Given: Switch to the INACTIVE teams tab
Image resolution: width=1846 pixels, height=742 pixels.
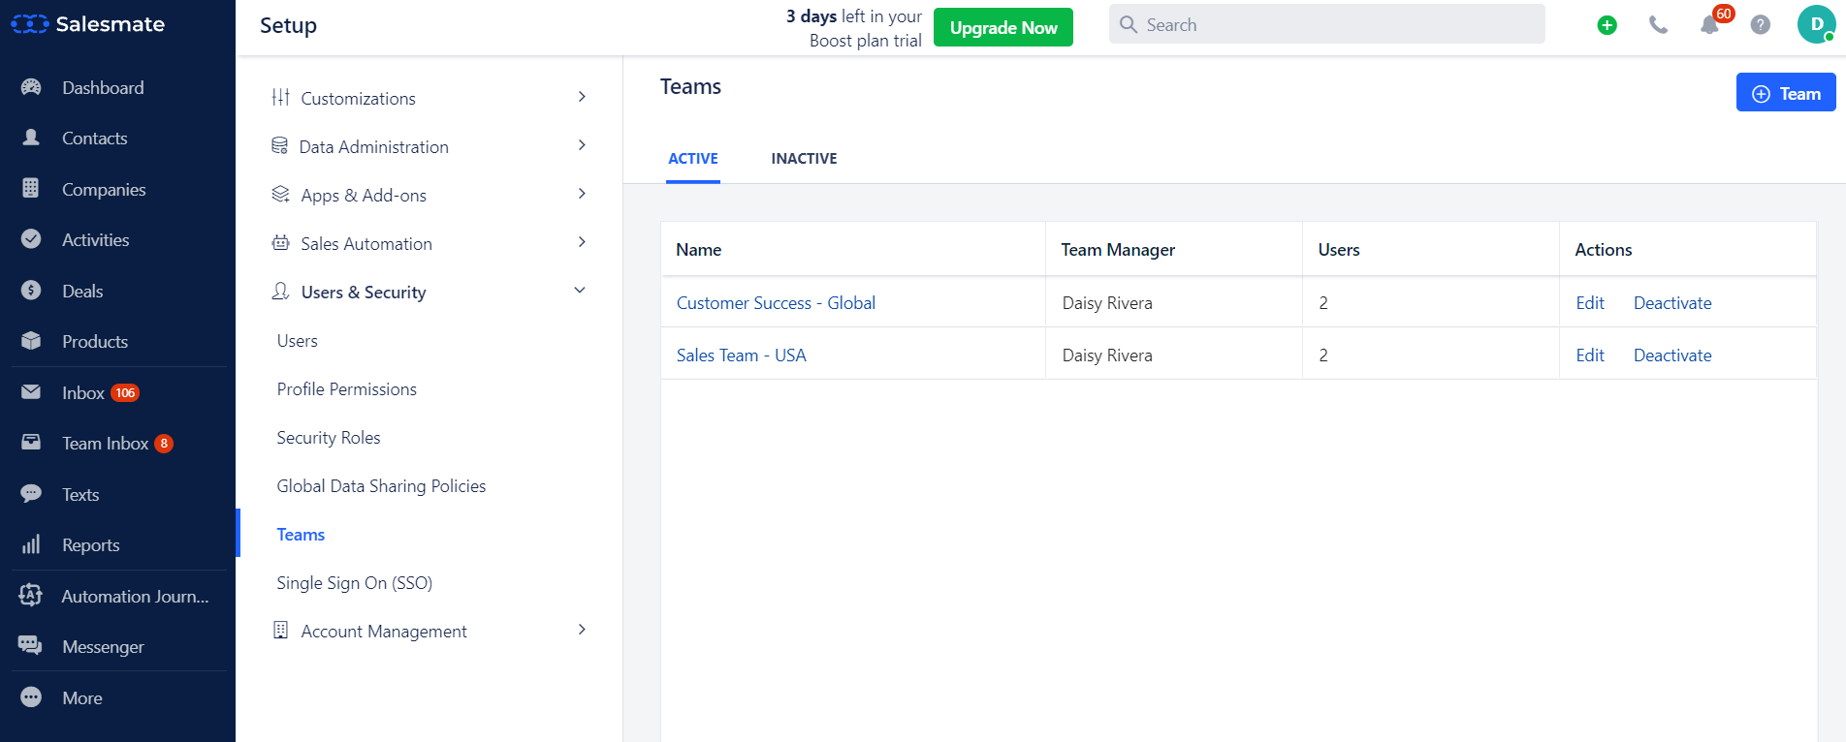Looking at the screenshot, I should point(804,159).
